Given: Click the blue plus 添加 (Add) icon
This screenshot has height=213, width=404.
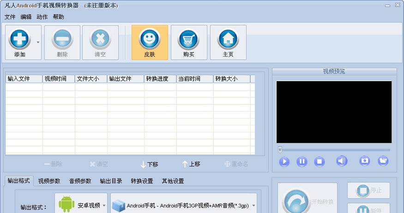Looking at the screenshot, I should click(19, 39).
